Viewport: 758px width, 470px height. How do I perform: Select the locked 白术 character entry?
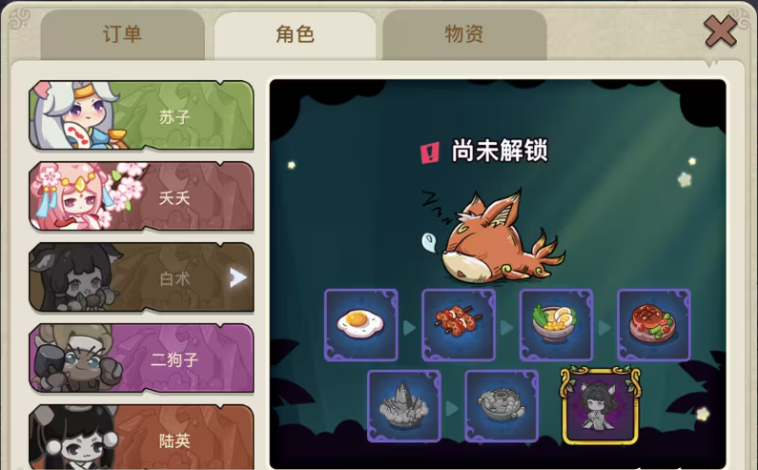click(141, 277)
